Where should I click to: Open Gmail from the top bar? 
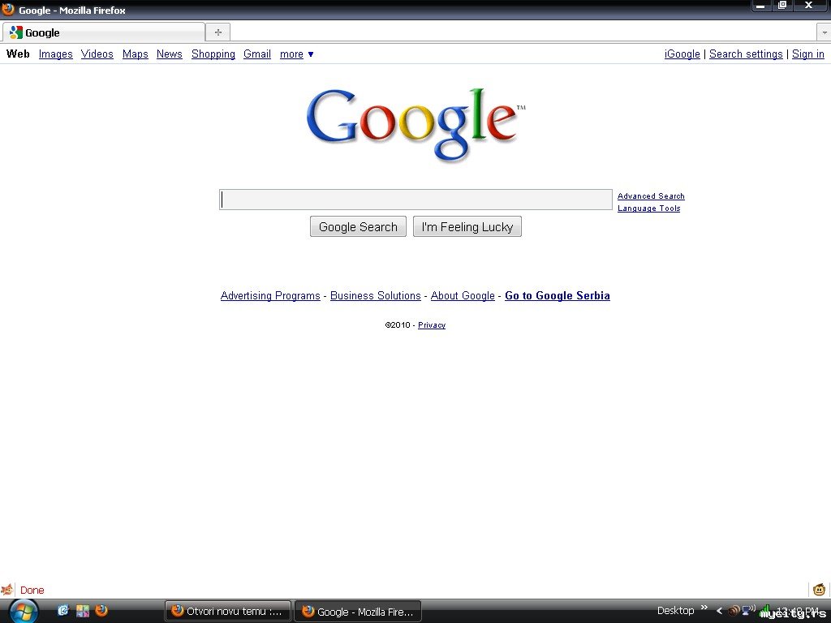pos(257,54)
